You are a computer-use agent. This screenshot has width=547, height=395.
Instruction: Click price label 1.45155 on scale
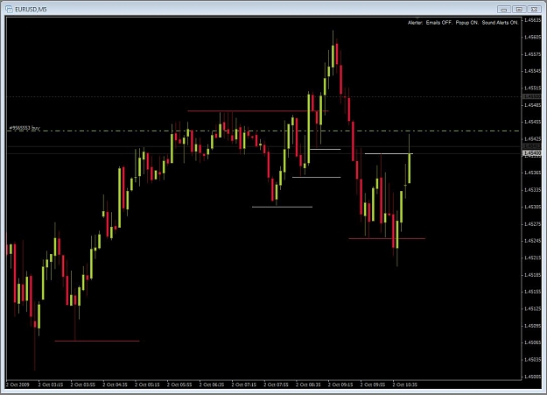533,292
